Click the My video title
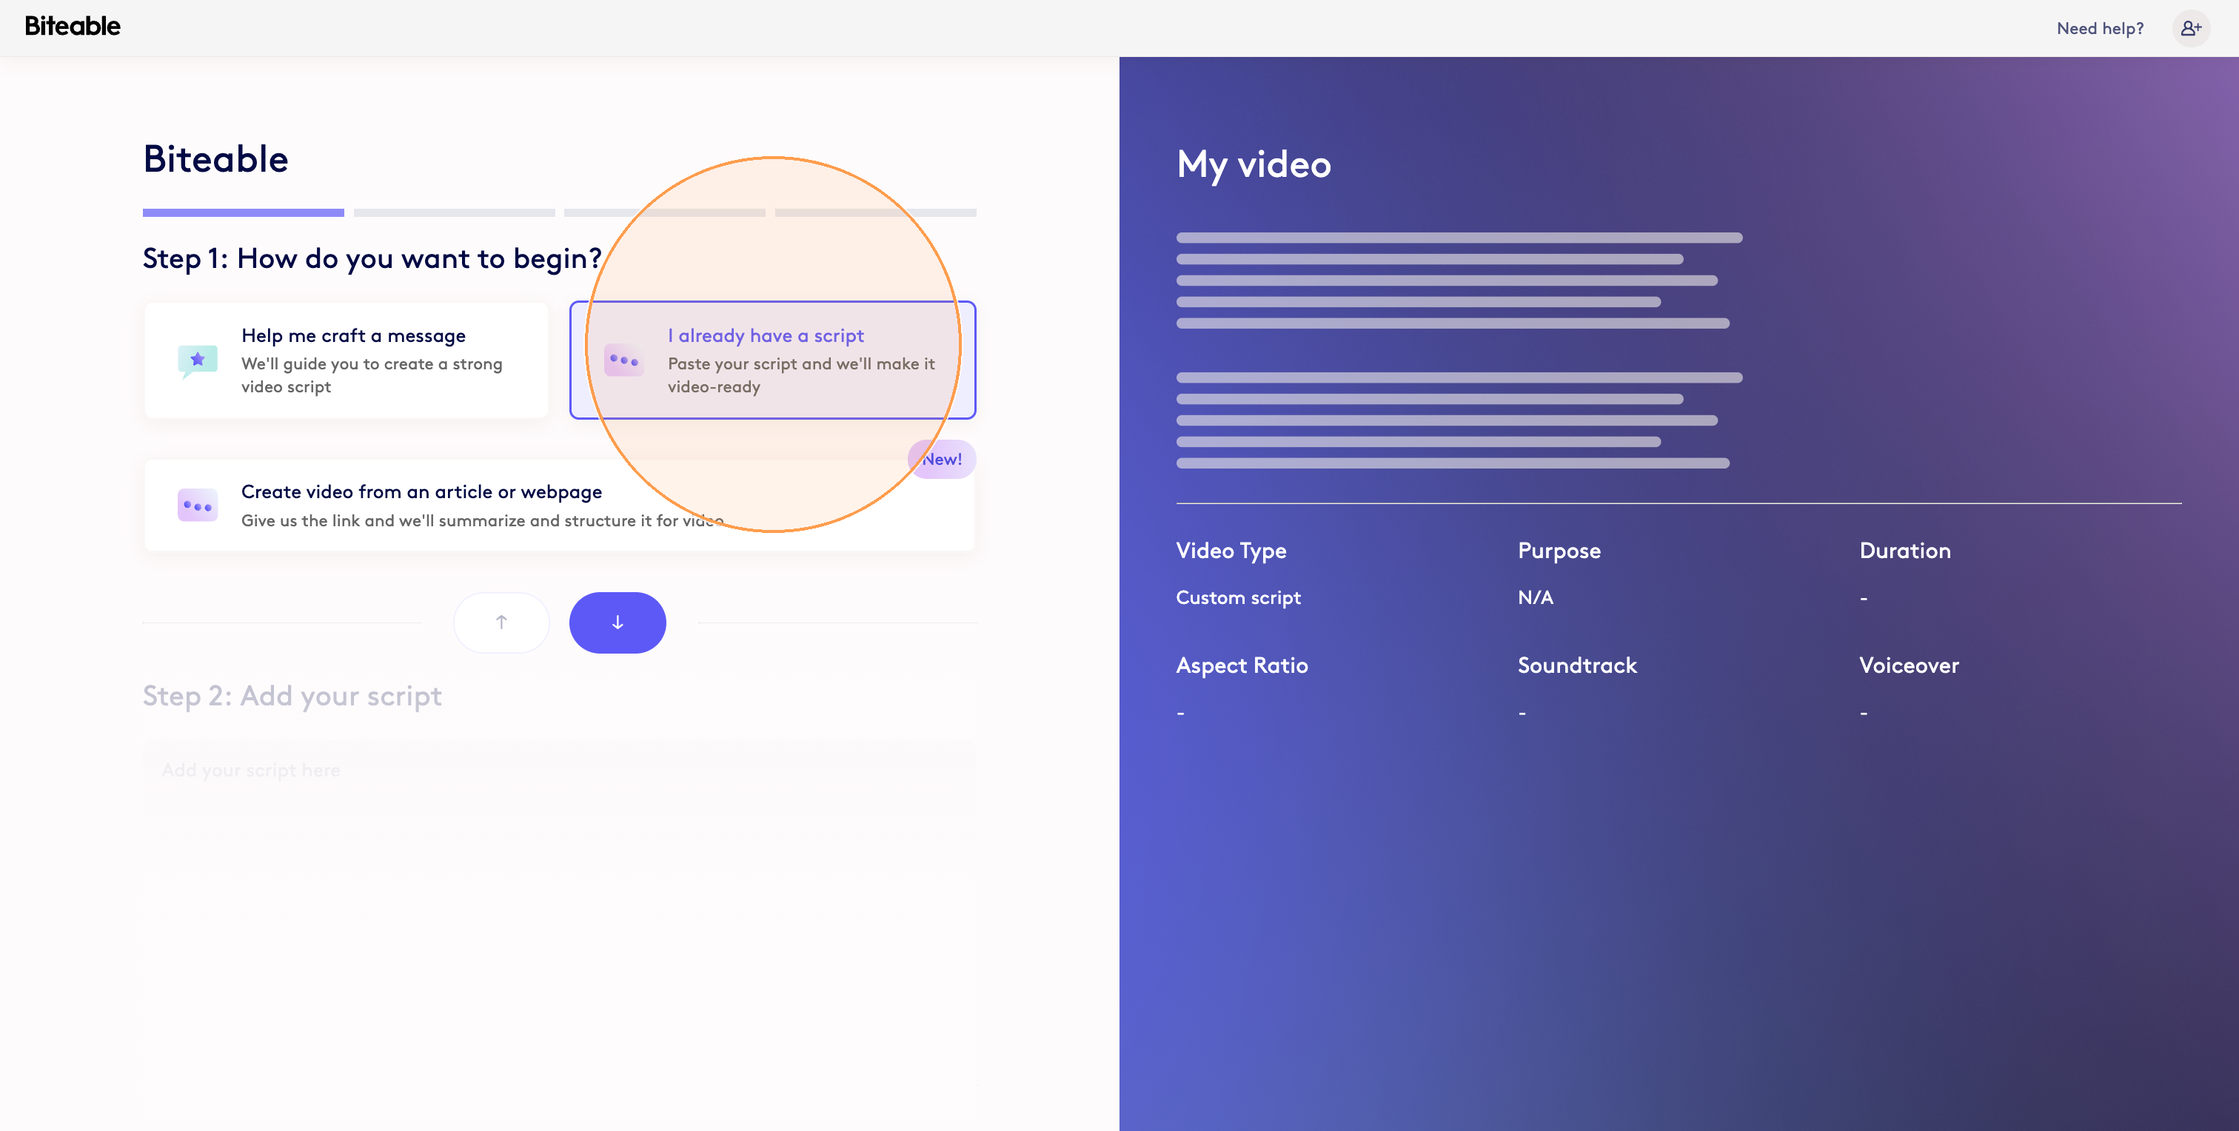The width and height of the screenshot is (2239, 1131). click(1254, 164)
